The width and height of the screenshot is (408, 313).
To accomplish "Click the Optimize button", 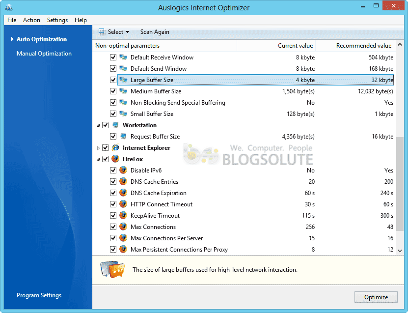I will (376, 297).
